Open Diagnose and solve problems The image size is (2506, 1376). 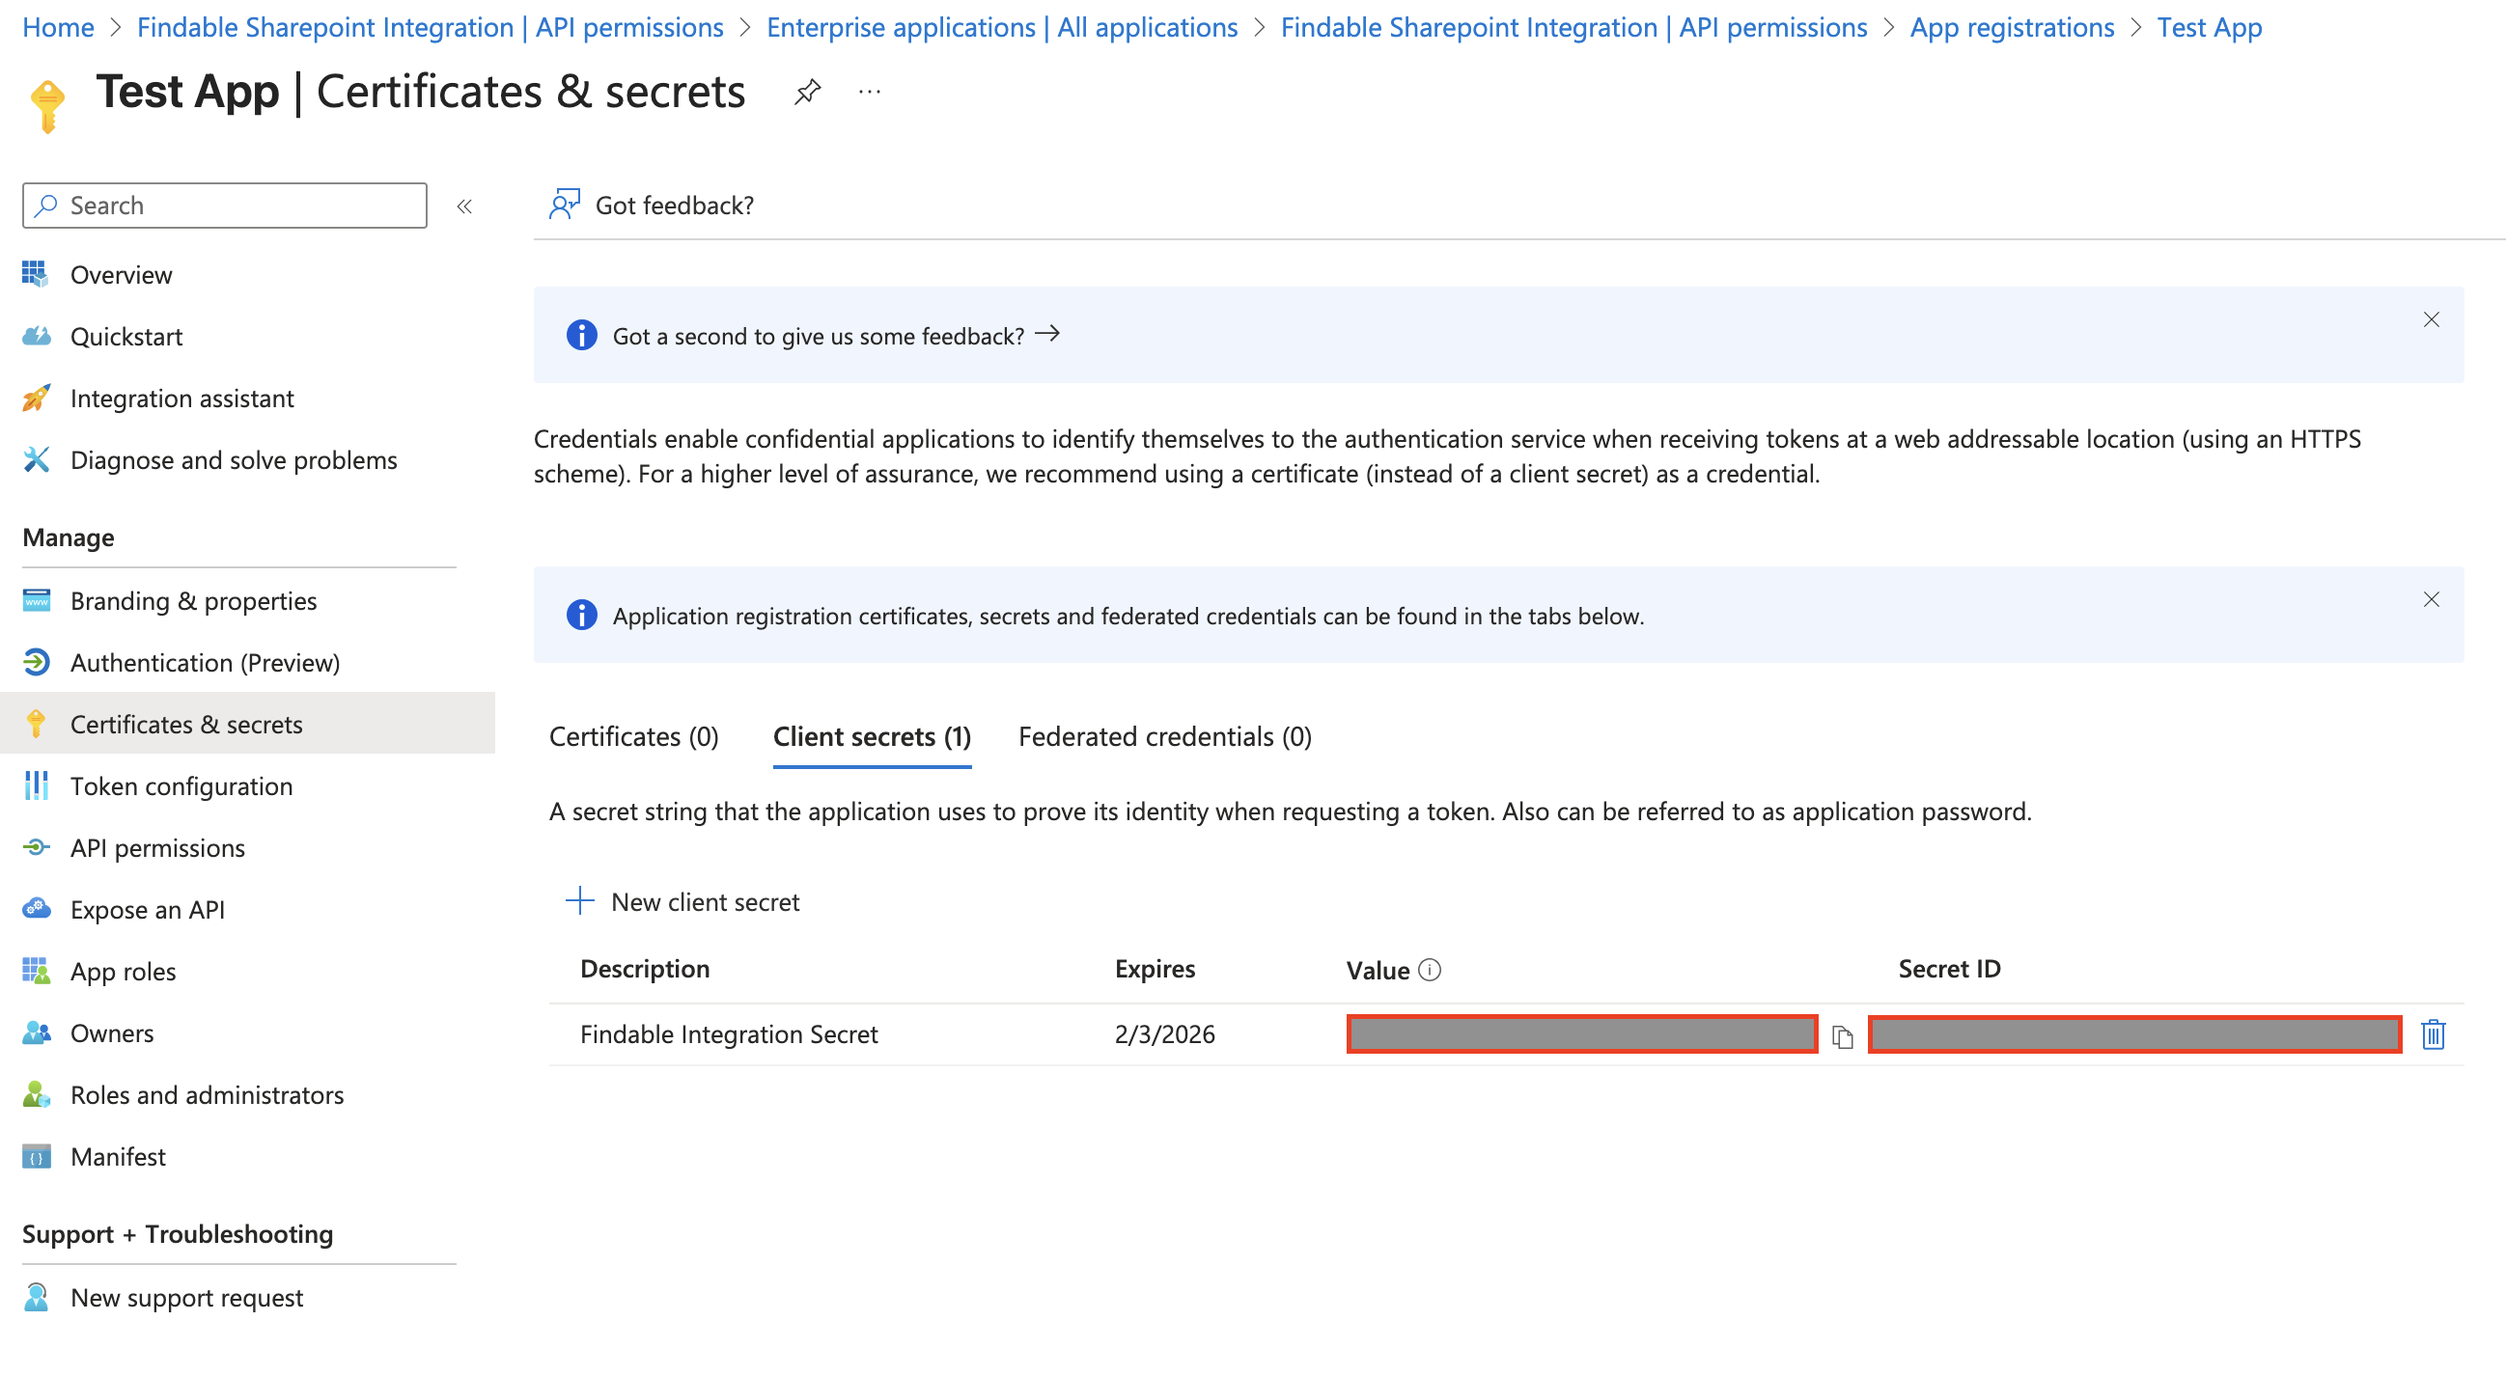(x=234, y=460)
